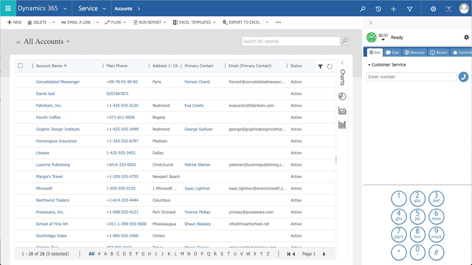Open contact Forrest Chand
This screenshot has width=472, height=265.
pos(197,82)
